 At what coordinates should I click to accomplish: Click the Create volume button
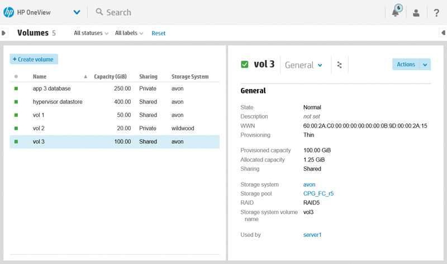pos(34,59)
